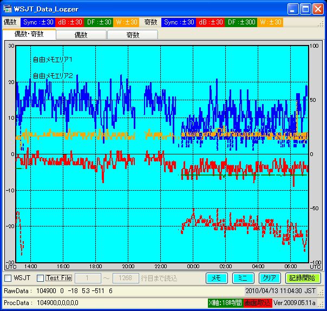Click the first orange W:±30 swatch

(126, 22)
